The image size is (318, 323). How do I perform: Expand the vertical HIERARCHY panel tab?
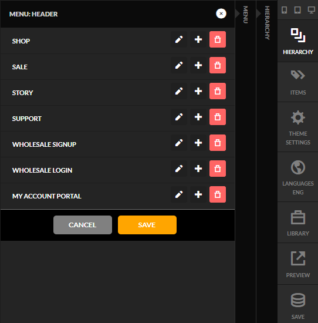(x=267, y=23)
